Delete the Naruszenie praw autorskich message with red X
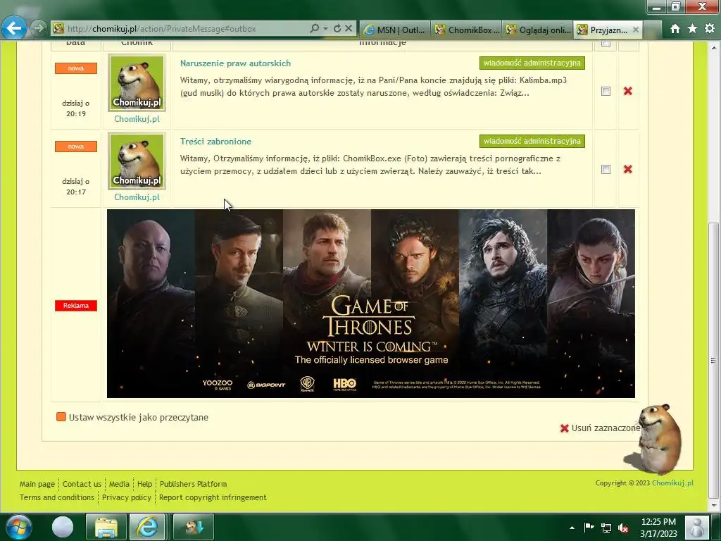 tap(627, 91)
